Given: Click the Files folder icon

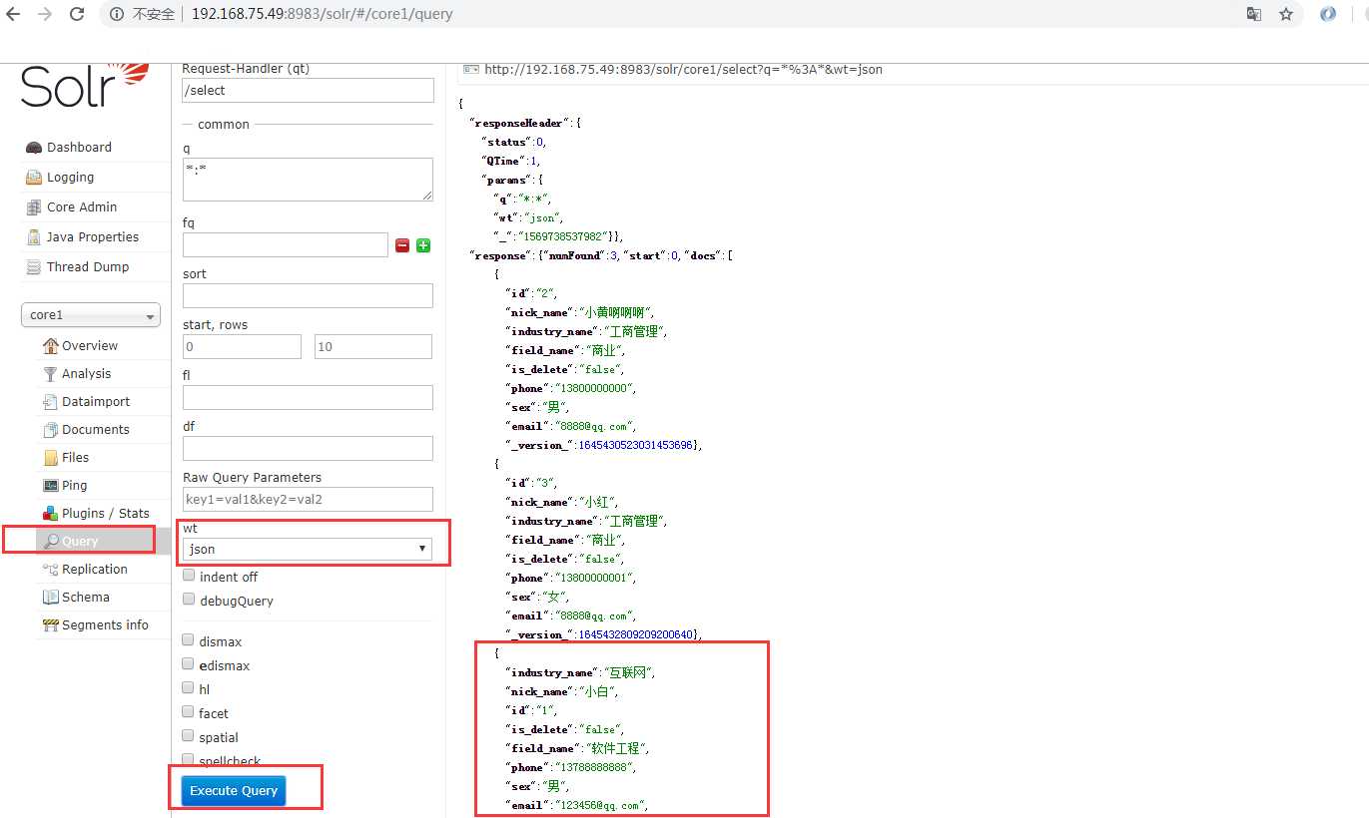Looking at the screenshot, I should tap(51, 458).
